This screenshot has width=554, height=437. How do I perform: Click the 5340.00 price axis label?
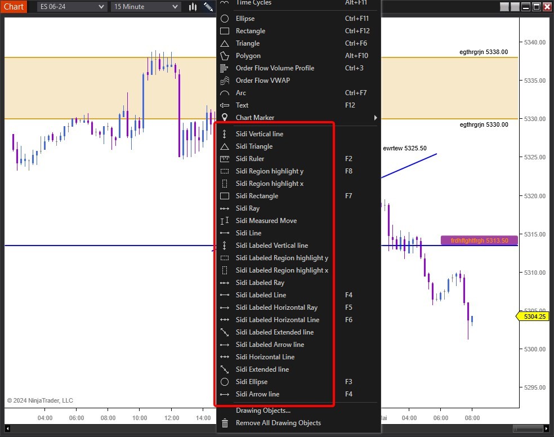(534, 42)
